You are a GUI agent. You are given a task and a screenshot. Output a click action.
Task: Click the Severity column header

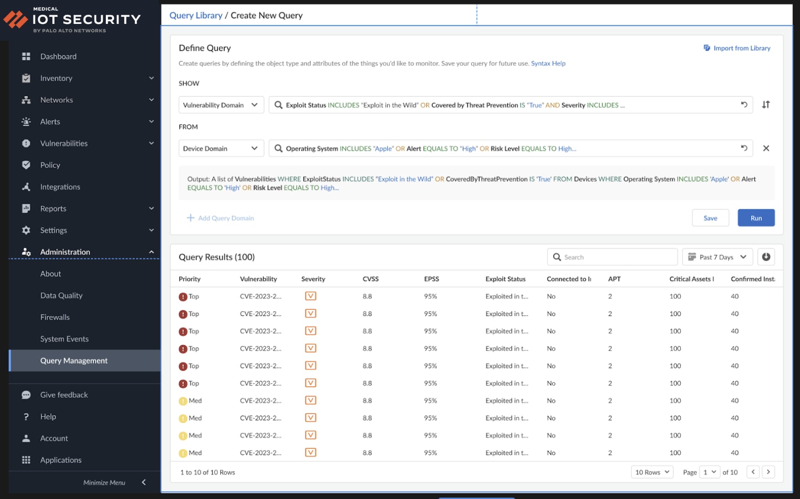[x=313, y=279]
